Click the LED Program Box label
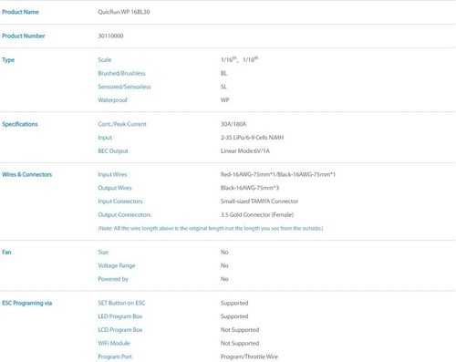The width and height of the screenshot is (456, 362). coord(120,316)
